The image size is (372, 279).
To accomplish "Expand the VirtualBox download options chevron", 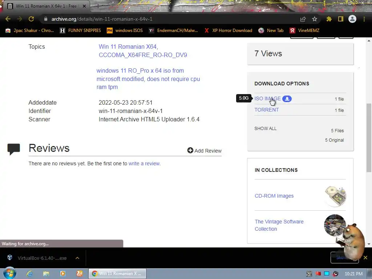I will pos(77,258).
